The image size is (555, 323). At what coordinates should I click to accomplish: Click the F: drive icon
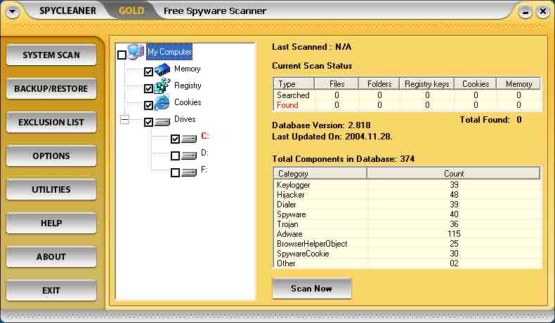click(x=189, y=172)
